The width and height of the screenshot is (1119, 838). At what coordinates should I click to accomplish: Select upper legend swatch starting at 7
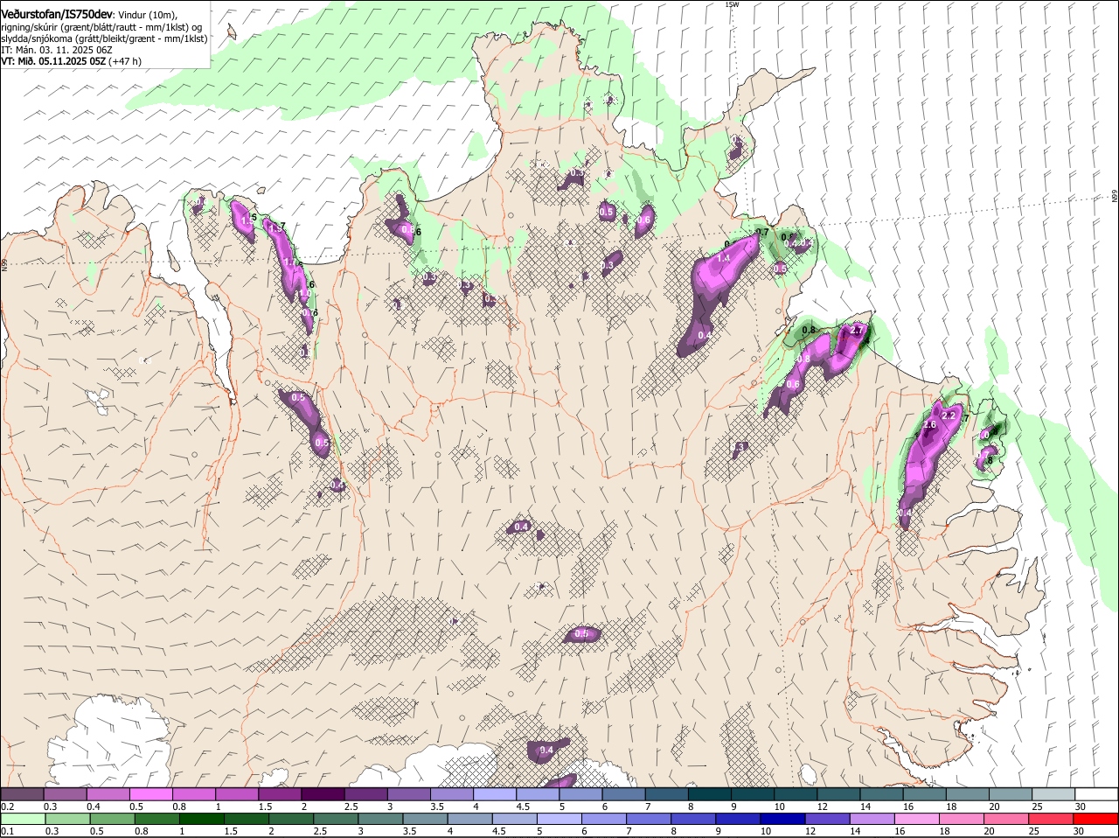coord(666,793)
